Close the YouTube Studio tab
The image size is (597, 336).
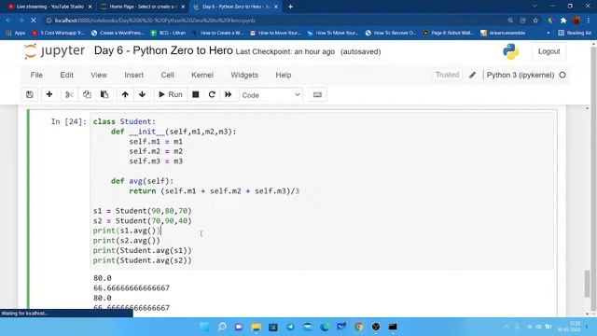(x=90, y=7)
